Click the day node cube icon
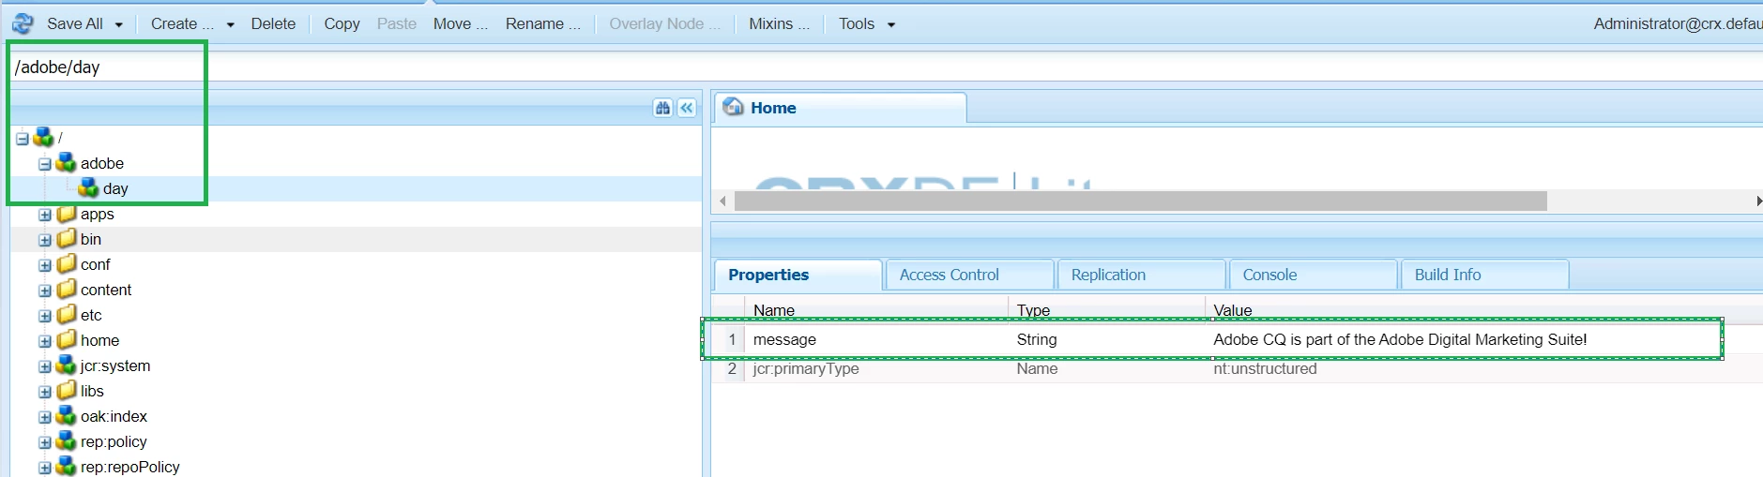Image resolution: width=1763 pixels, height=477 pixels. [x=88, y=188]
